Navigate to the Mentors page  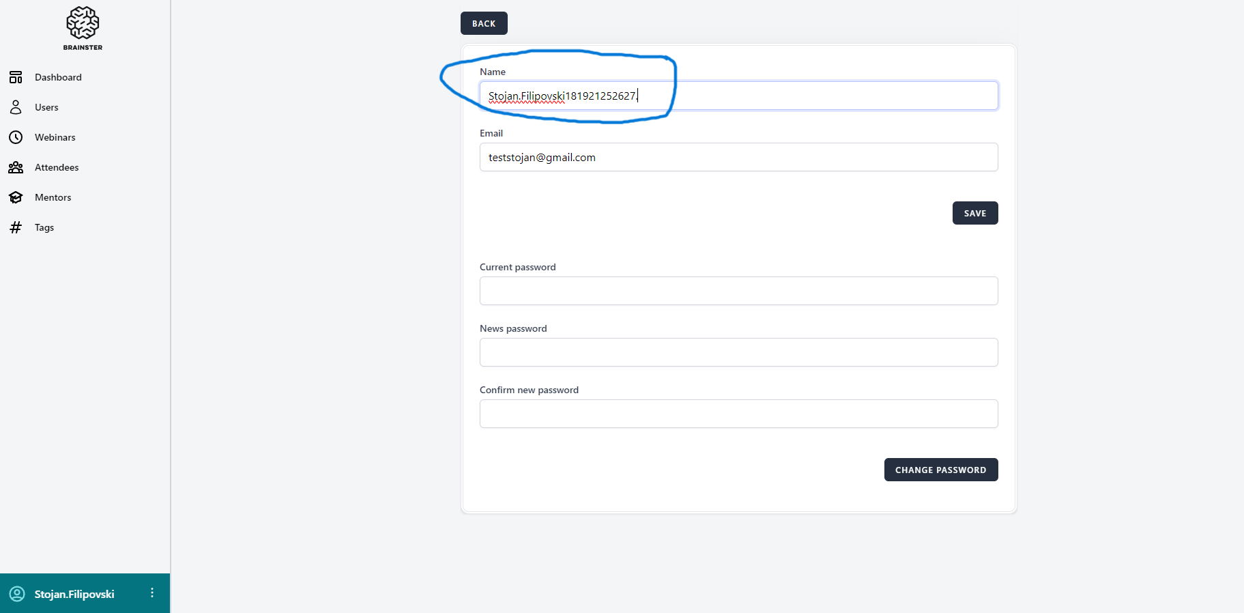click(x=53, y=197)
